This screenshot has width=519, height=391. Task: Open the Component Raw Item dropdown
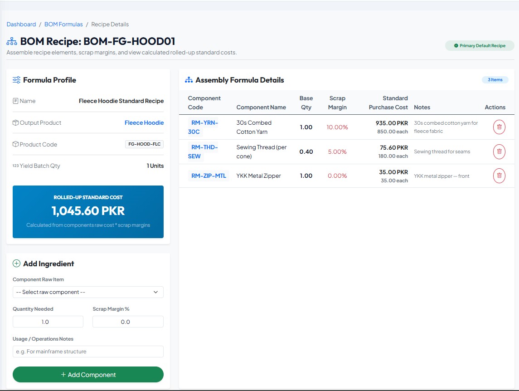88,292
